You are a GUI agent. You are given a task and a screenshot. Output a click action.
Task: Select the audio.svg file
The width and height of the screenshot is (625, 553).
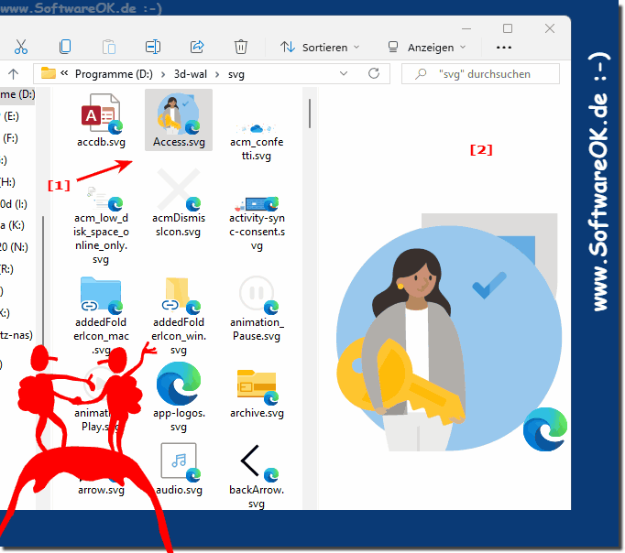179,469
